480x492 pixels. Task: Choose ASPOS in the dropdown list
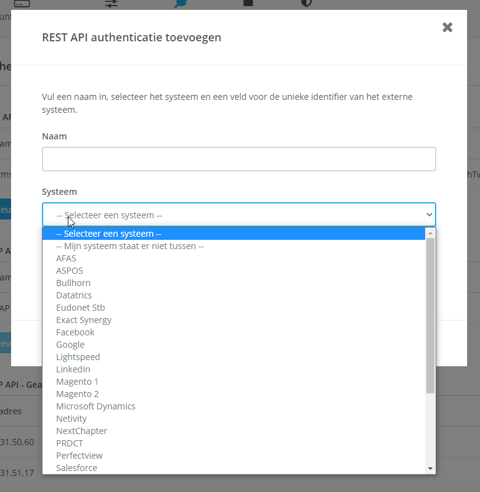click(x=69, y=271)
